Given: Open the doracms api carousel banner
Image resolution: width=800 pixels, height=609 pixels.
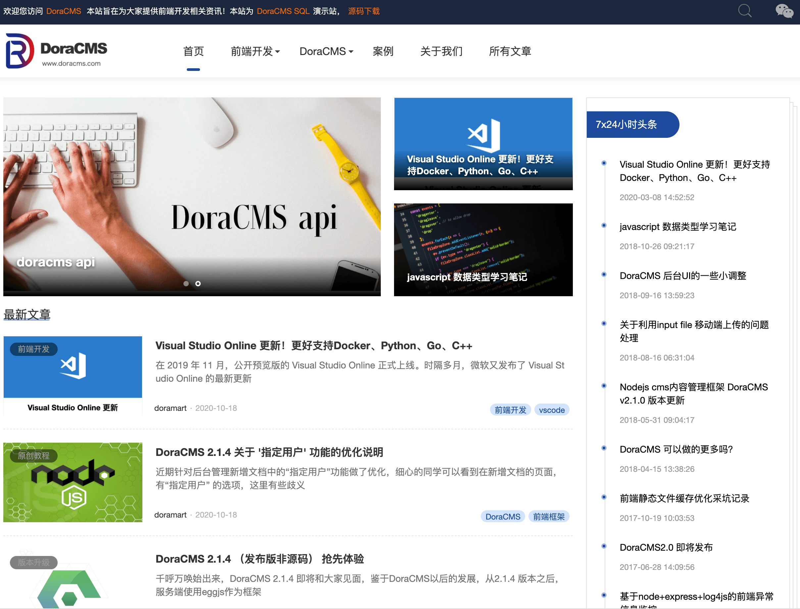Looking at the screenshot, I should [192, 196].
